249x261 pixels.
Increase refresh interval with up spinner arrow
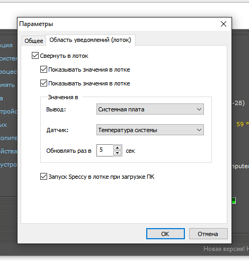(x=118, y=147)
